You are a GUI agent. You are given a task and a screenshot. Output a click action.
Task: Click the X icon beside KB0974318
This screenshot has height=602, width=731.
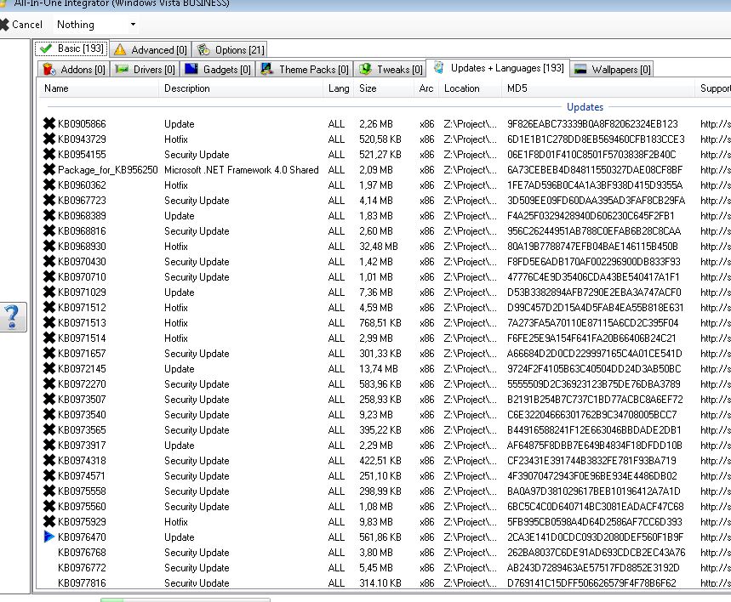[x=49, y=460]
